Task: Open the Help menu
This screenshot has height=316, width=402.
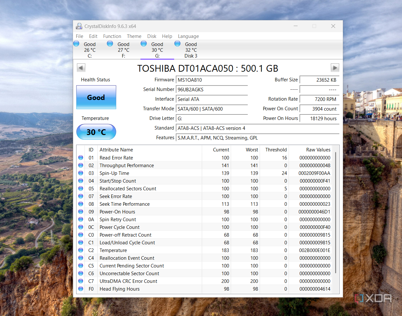Action: point(167,36)
